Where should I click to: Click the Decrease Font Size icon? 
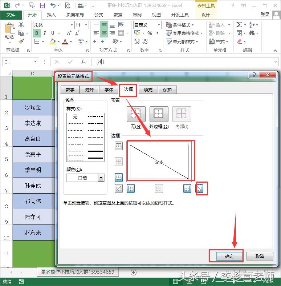click(77, 33)
